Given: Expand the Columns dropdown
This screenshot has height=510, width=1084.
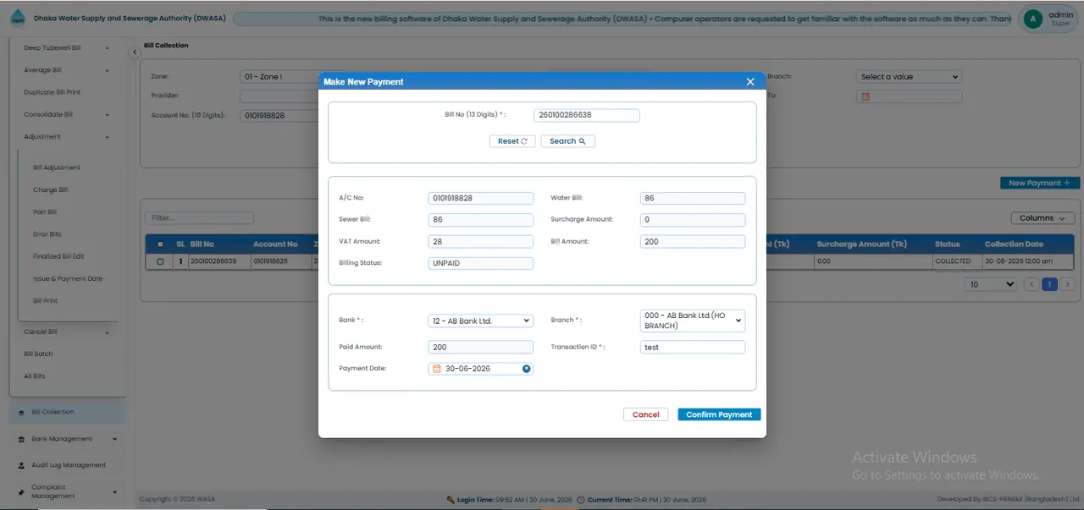Looking at the screenshot, I should [x=1043, y=218].
